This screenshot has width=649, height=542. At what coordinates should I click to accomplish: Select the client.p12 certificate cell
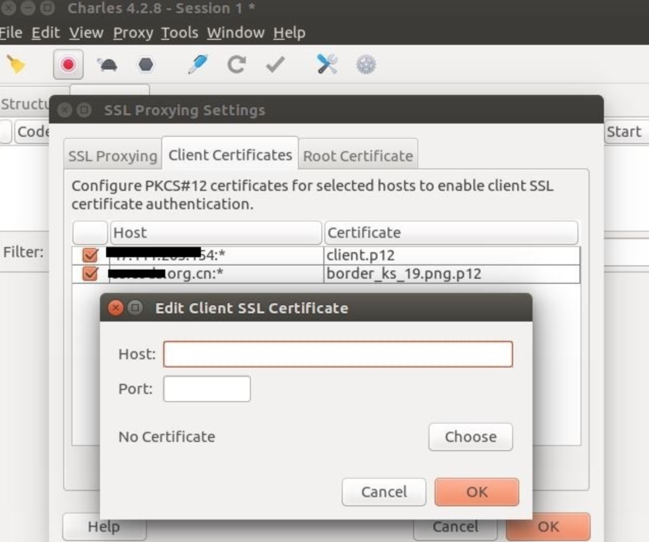452,255
